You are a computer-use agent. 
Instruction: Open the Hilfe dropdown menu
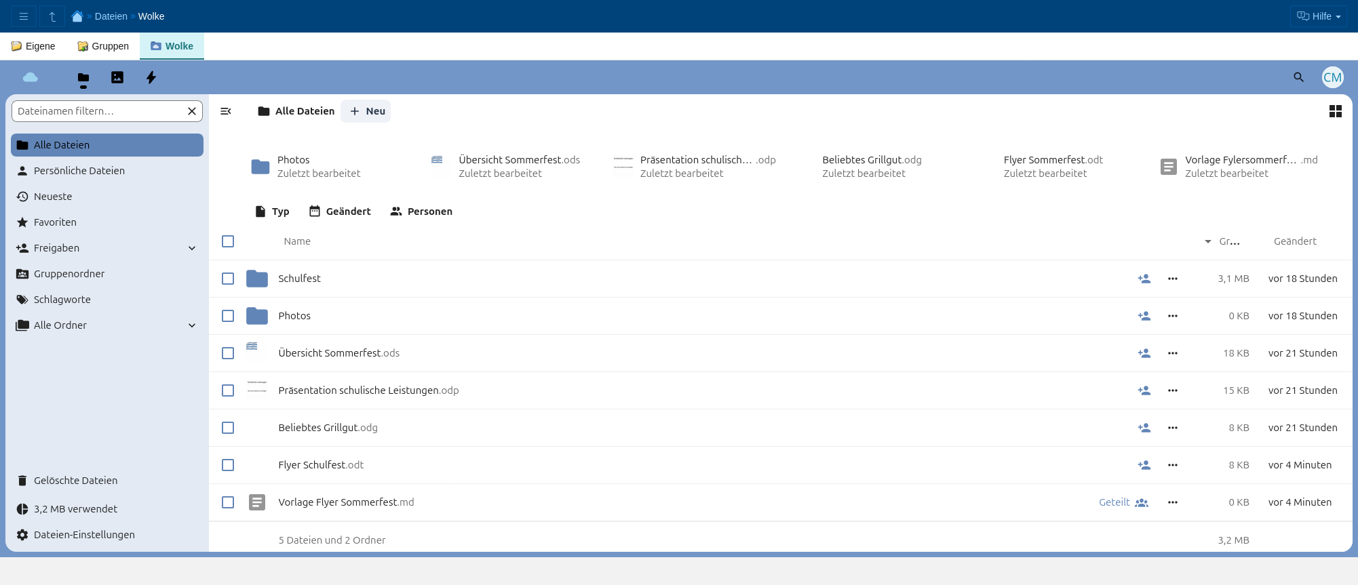(1318, 16)
